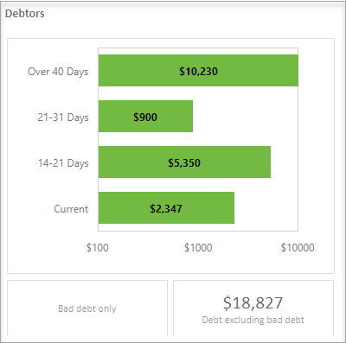346x343 pixels.
Task: Click the $10,230 value label
Action: coord(198,72)
